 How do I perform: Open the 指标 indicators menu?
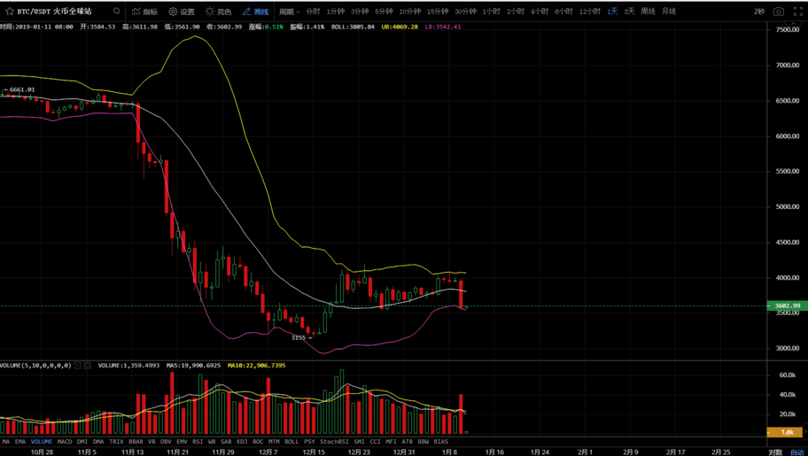pos(144,12)
